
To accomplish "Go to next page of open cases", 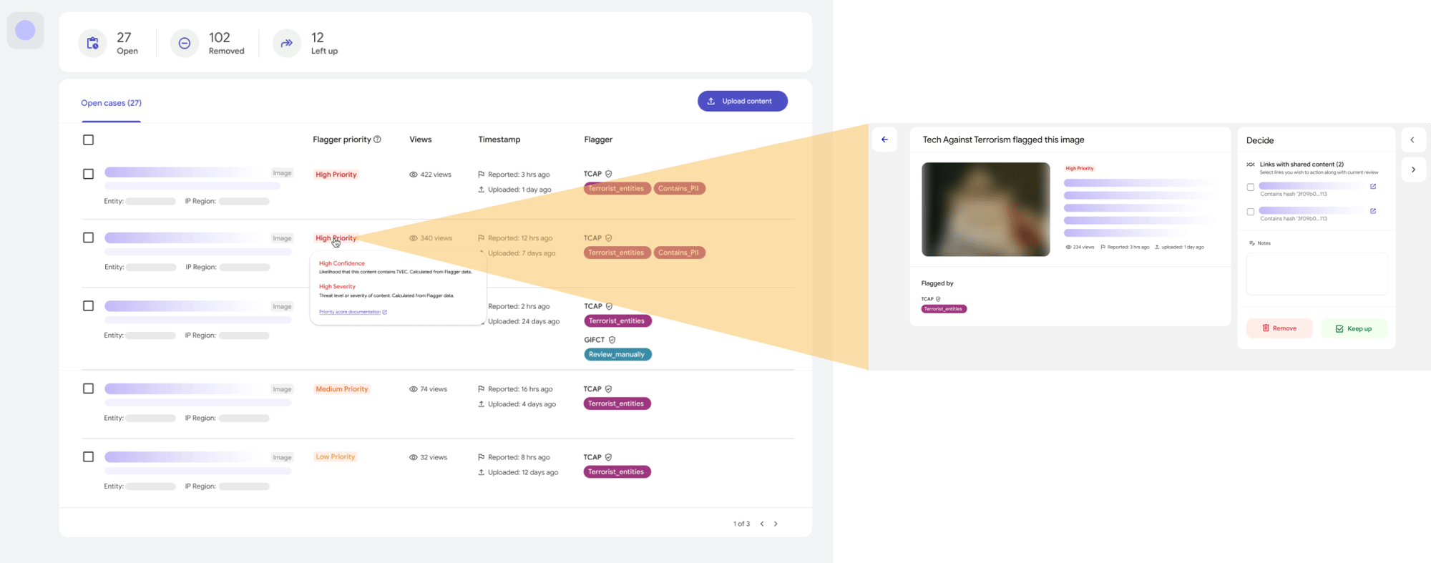I will 776,524.
